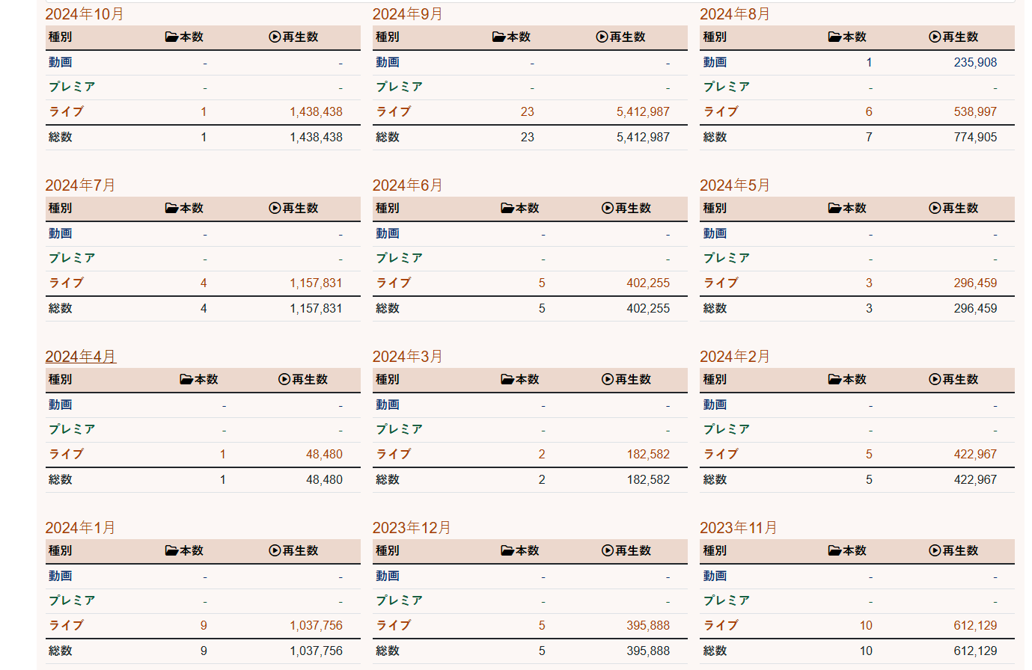The image size is (1032, 670).
Task: Open the 2024年4月 month heading link
Action: pyautogui.click(x=80, y=357)
